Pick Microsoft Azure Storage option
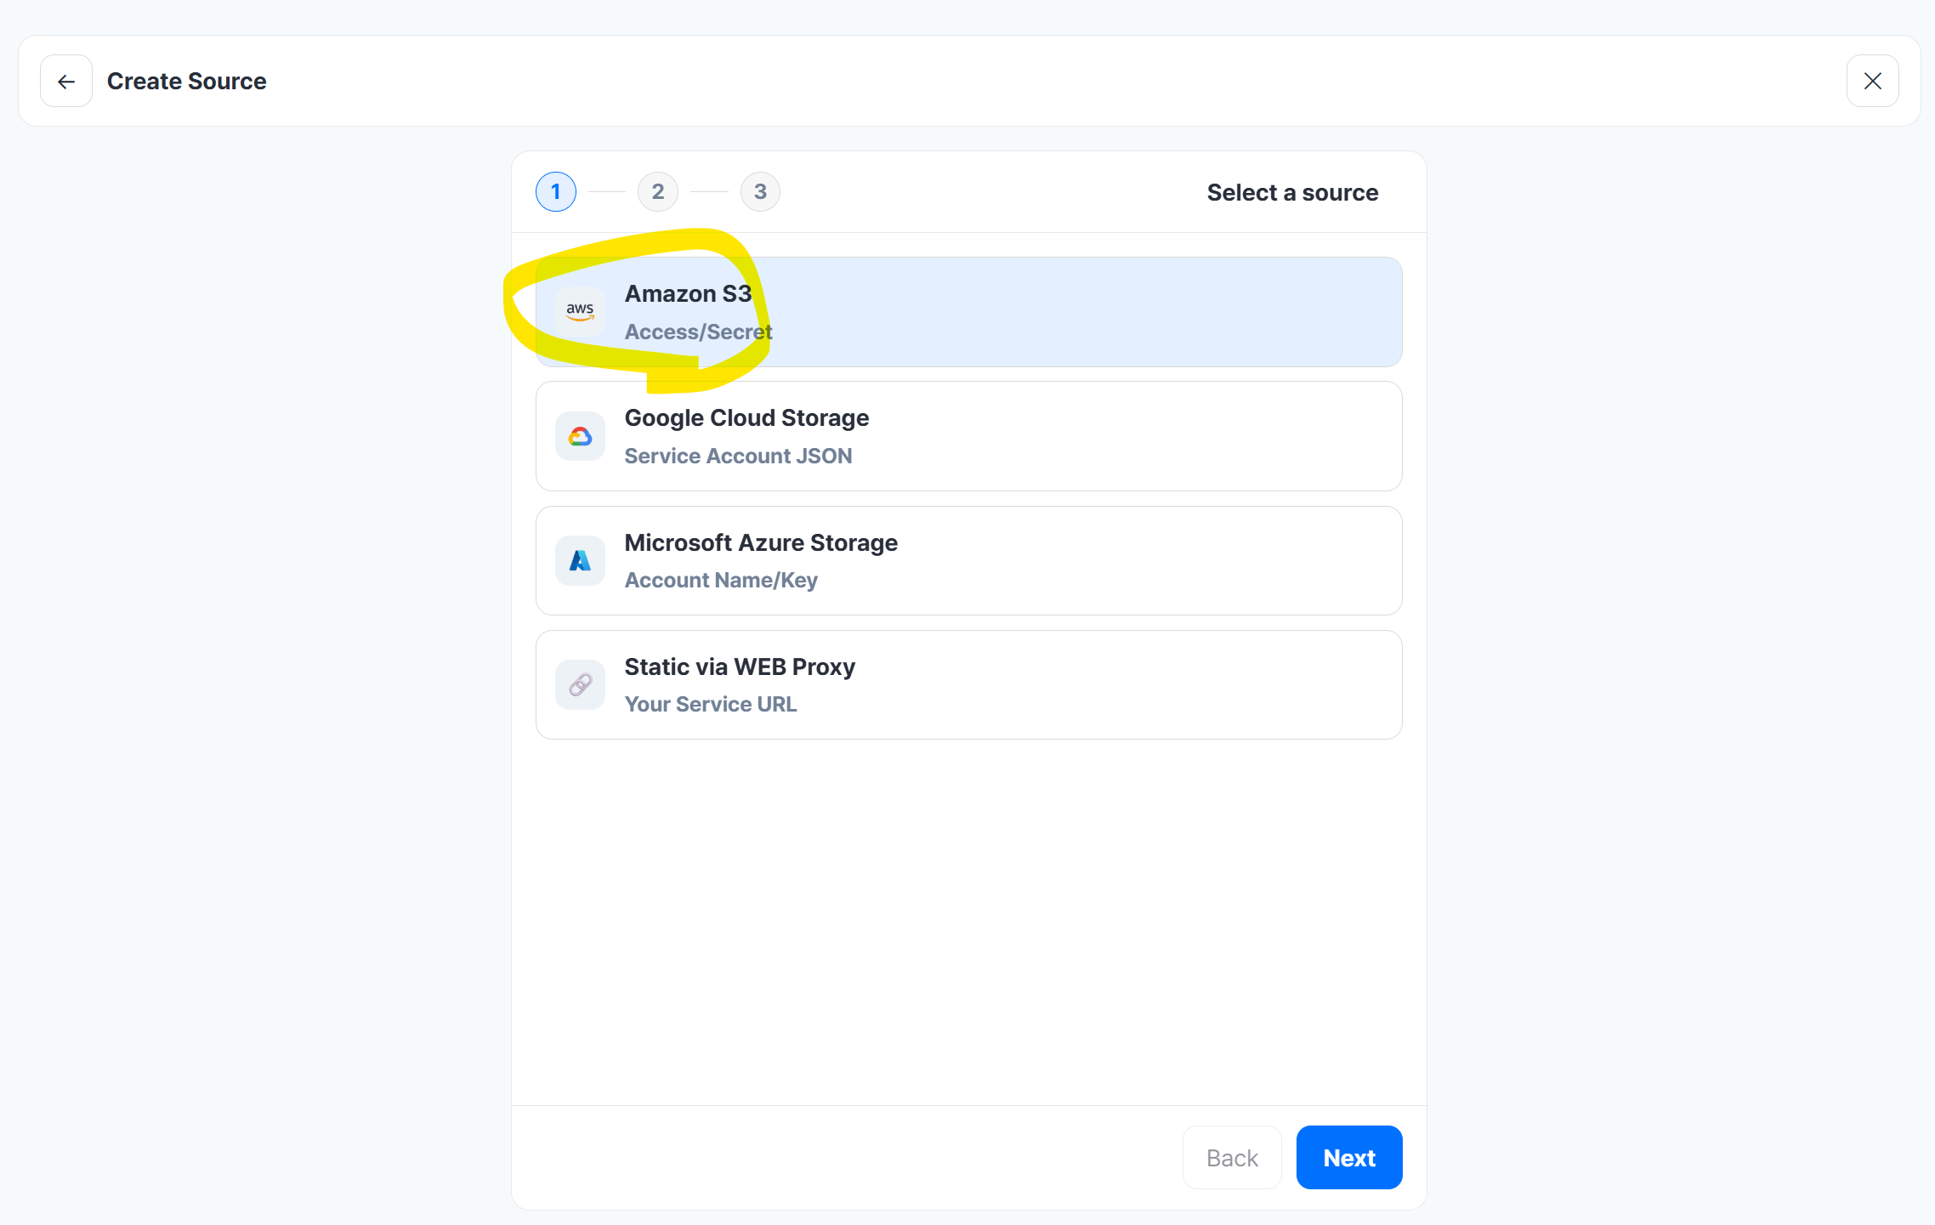The image size is (1935, 1225). point(968,560)
